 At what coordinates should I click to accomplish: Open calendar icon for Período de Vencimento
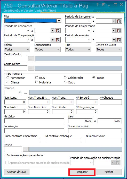(58, 31)
